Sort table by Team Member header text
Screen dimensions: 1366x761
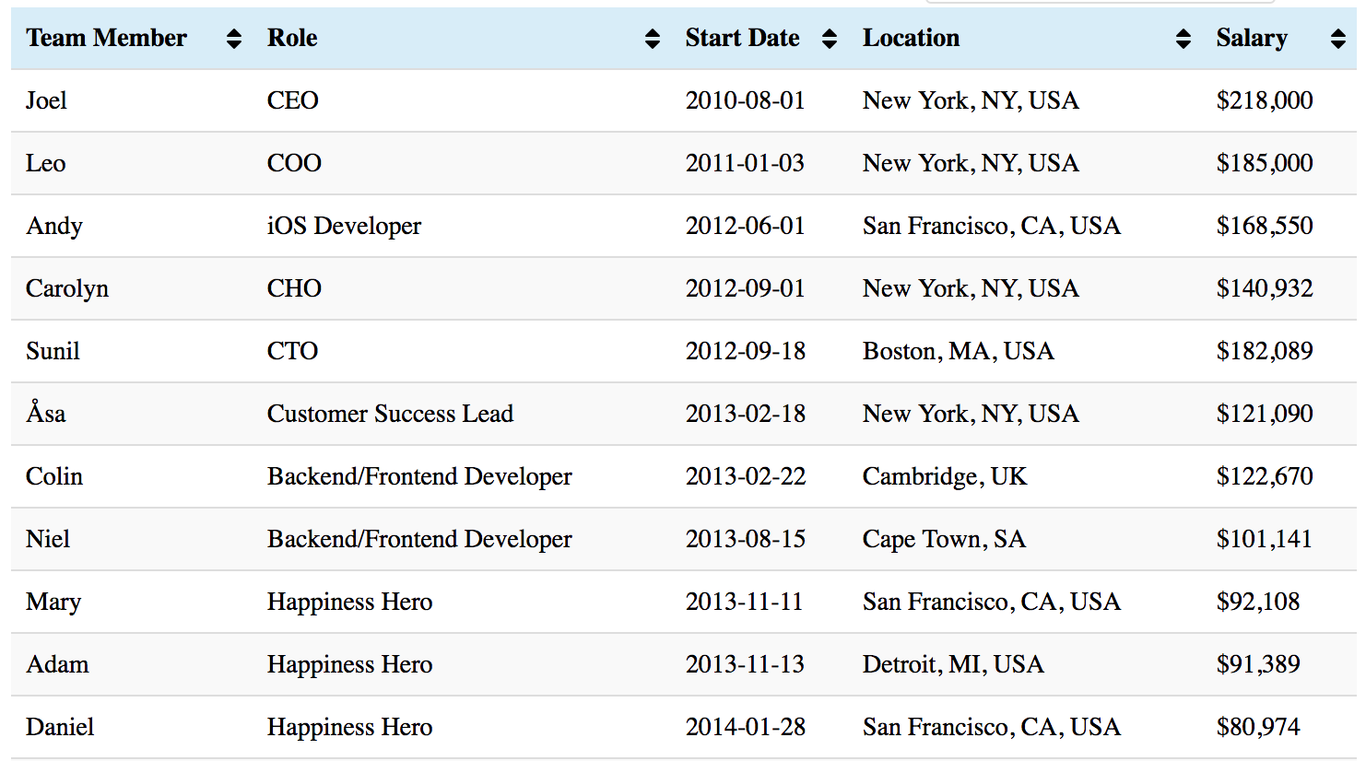(106, 38)
